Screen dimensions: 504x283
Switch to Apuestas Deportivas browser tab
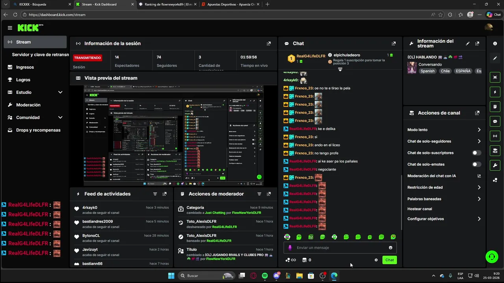(x=231, y=4)
